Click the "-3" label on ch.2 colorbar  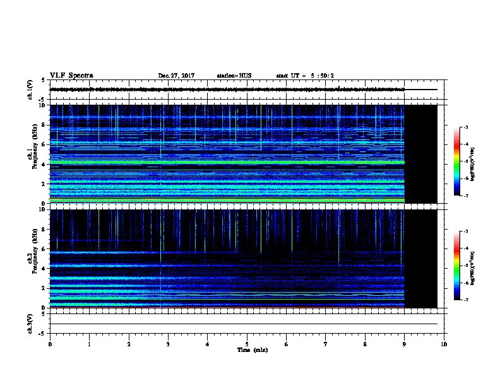(x=466, y=231)
